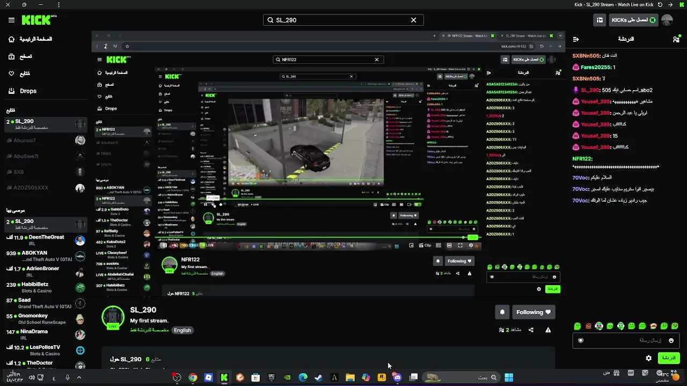This screenshot has width=687, height=386.
Task: Toggle the Following button for SL_290
Action: [x=533, y=312]
